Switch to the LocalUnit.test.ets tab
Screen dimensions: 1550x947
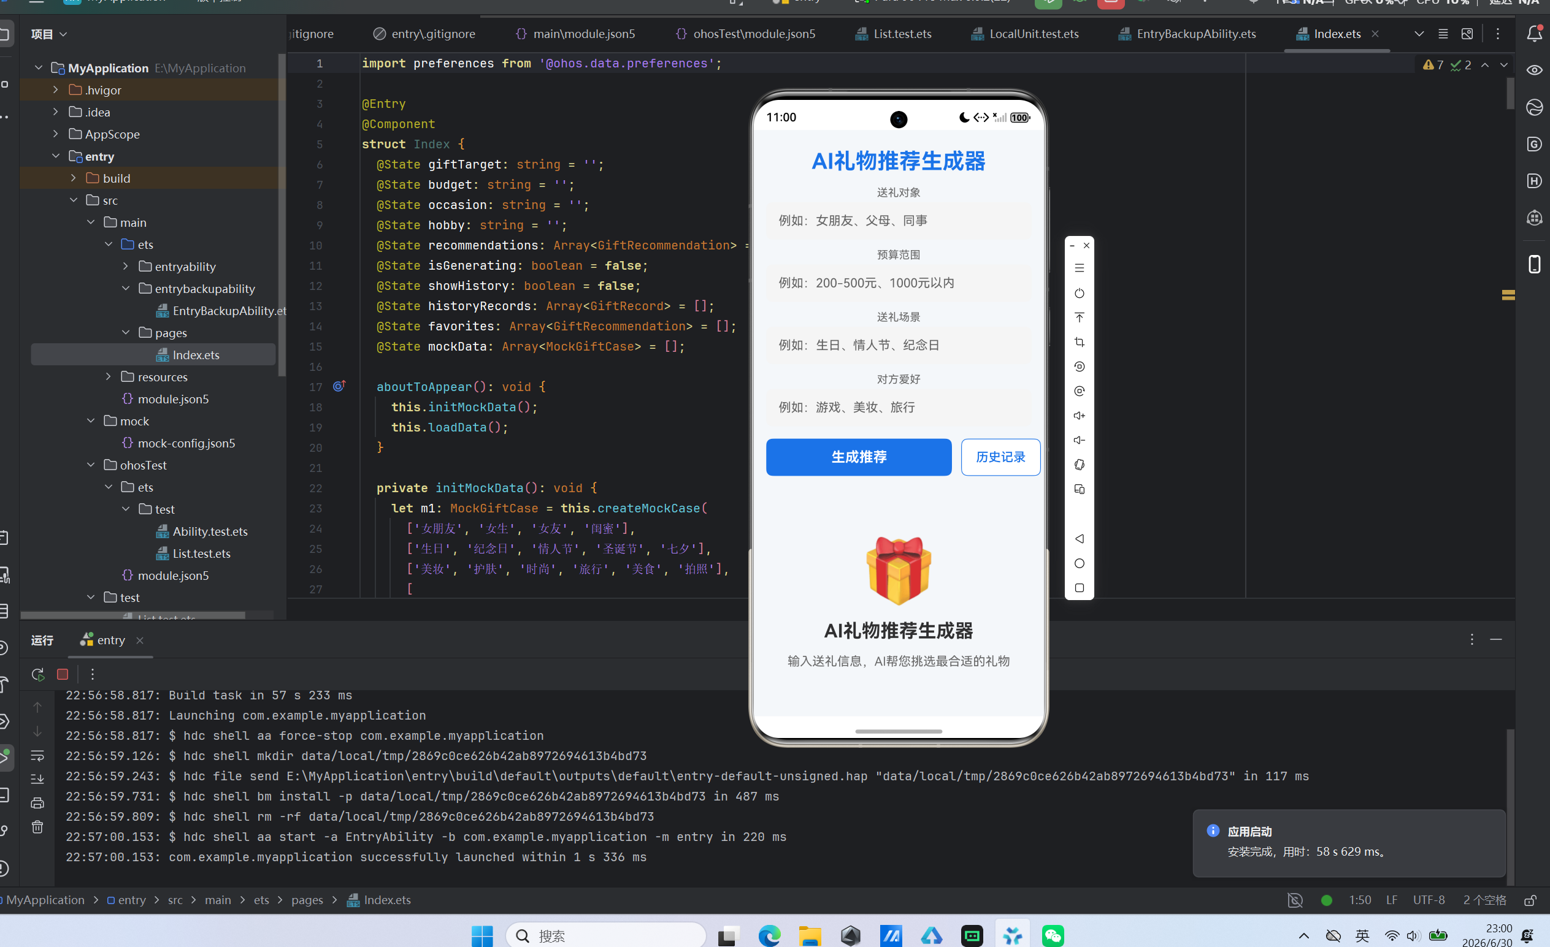click(1025, 34)
